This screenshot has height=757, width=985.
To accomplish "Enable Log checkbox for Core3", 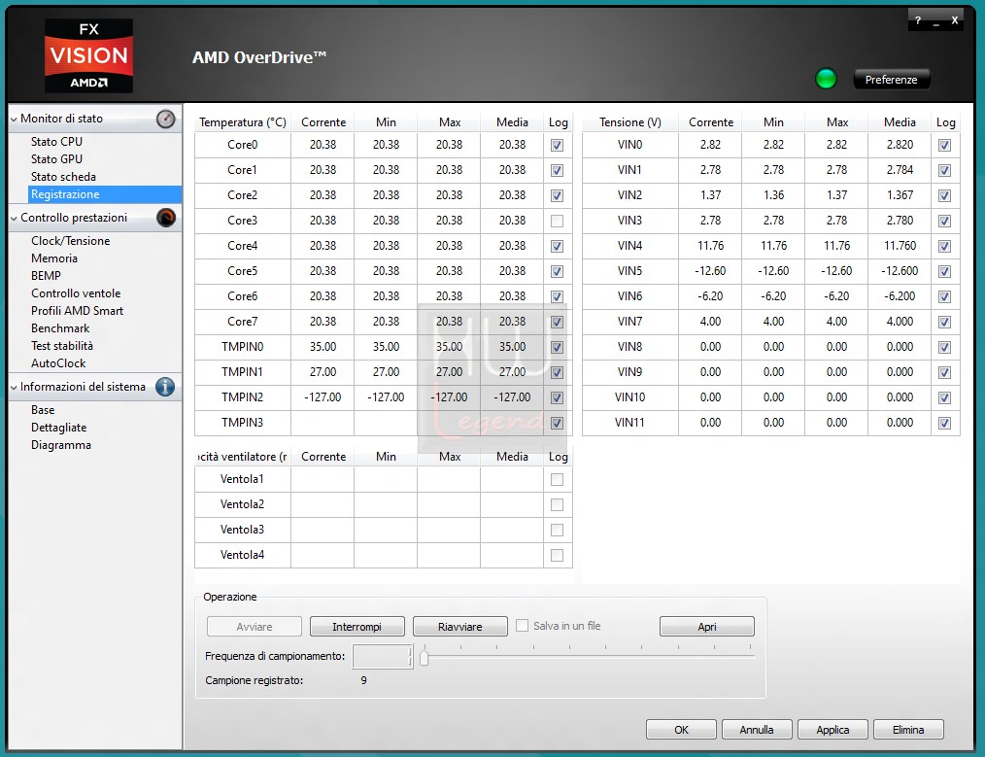I will [x=557, y=222].
